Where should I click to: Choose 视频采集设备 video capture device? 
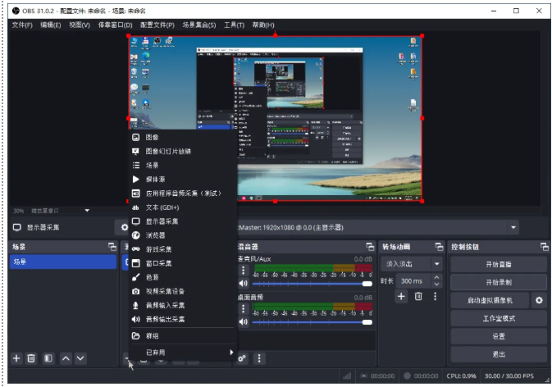pyautogui.click(x=182, y=291)
